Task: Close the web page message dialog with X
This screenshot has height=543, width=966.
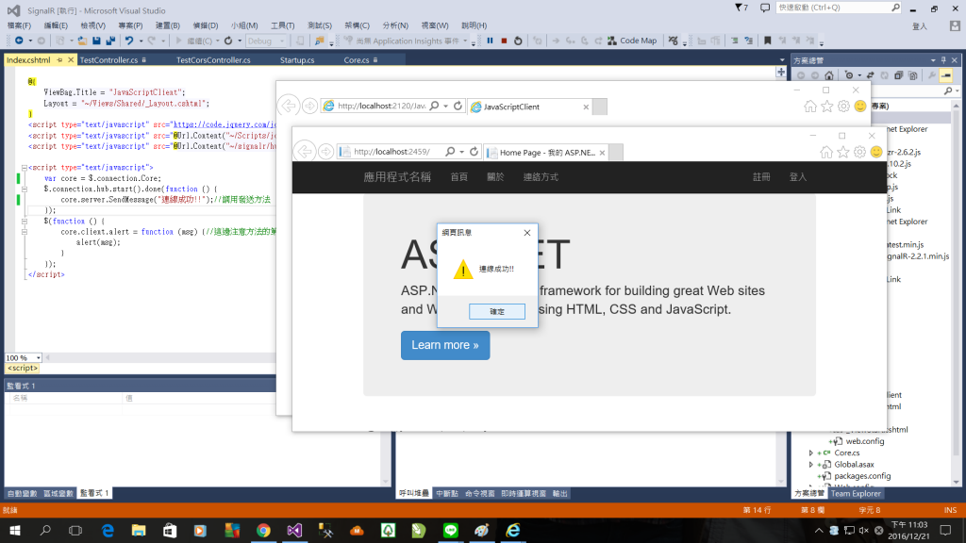Action: [x=526, y=233]
